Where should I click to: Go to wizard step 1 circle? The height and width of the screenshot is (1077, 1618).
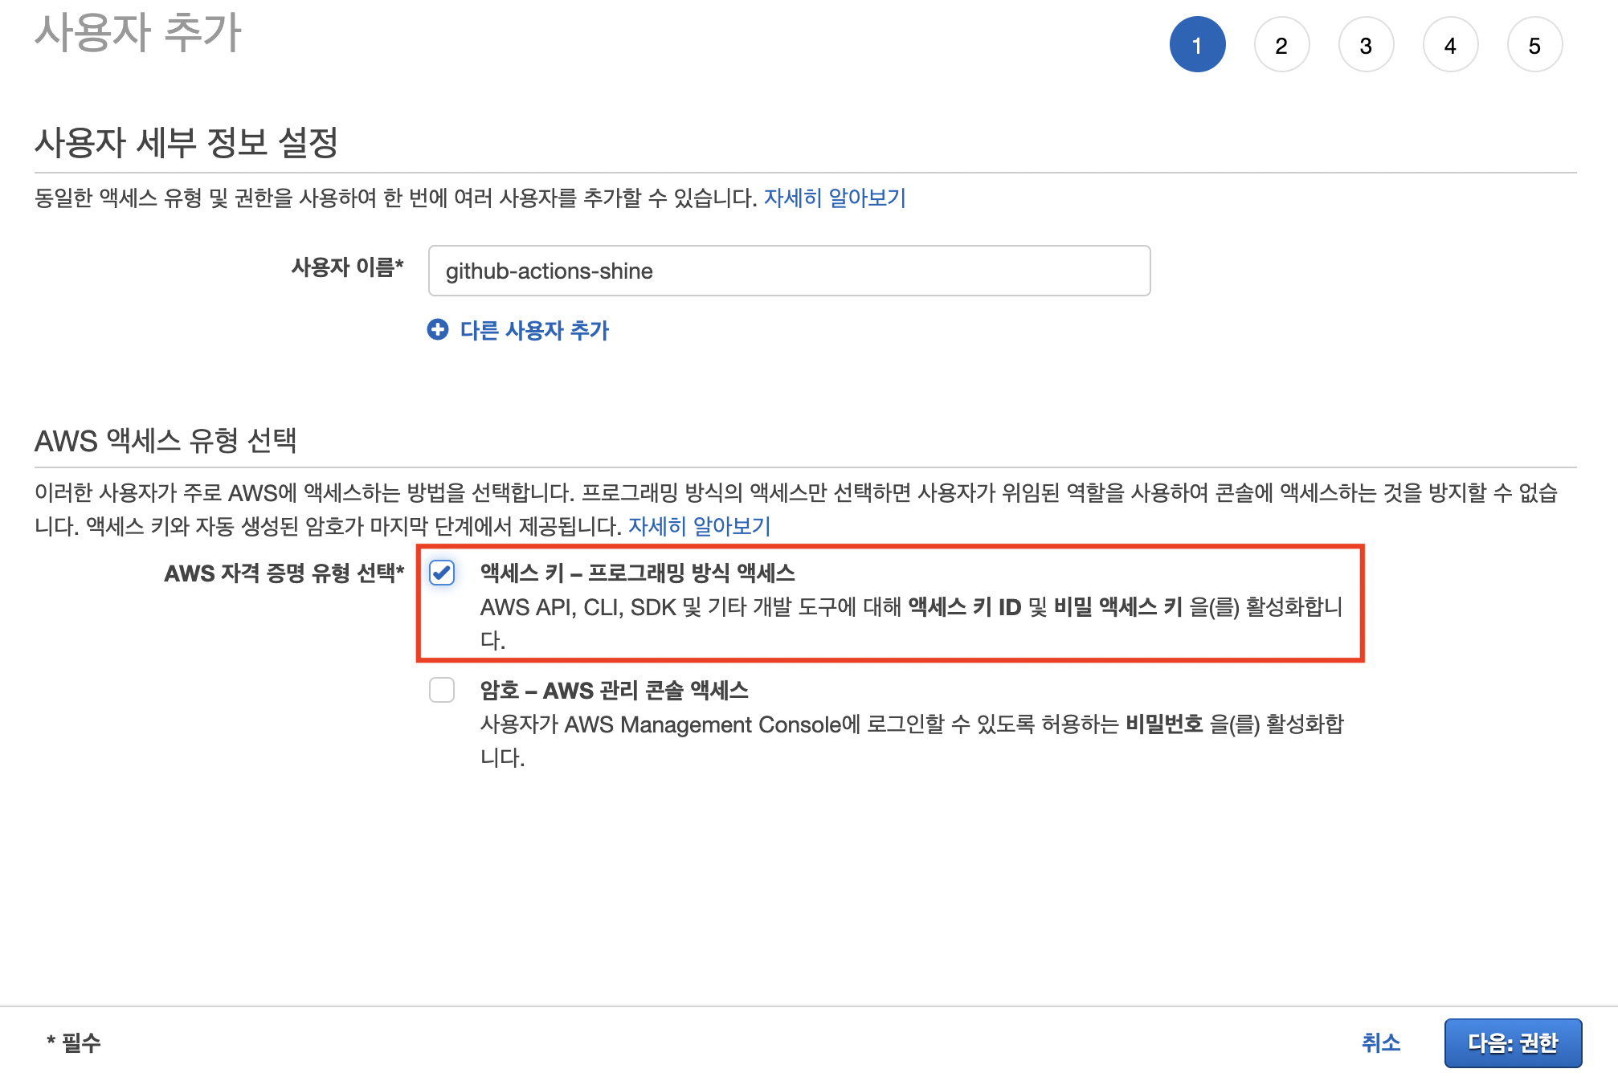click(x=1197, y=45)
